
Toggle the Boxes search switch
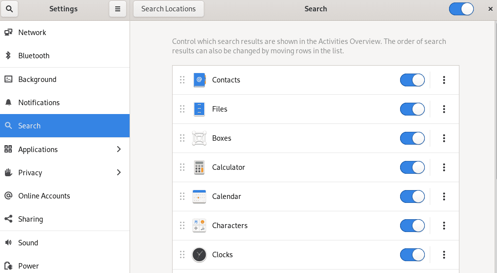[x=412, y=138]
